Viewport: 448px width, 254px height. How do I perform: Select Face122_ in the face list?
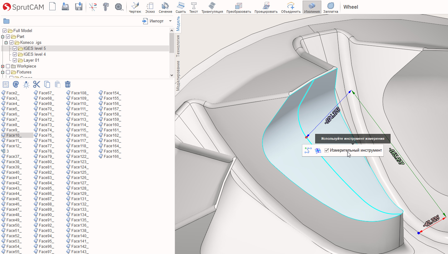(78, 157)
